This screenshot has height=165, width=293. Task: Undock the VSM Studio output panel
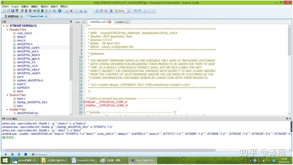[x=287, y=119]
